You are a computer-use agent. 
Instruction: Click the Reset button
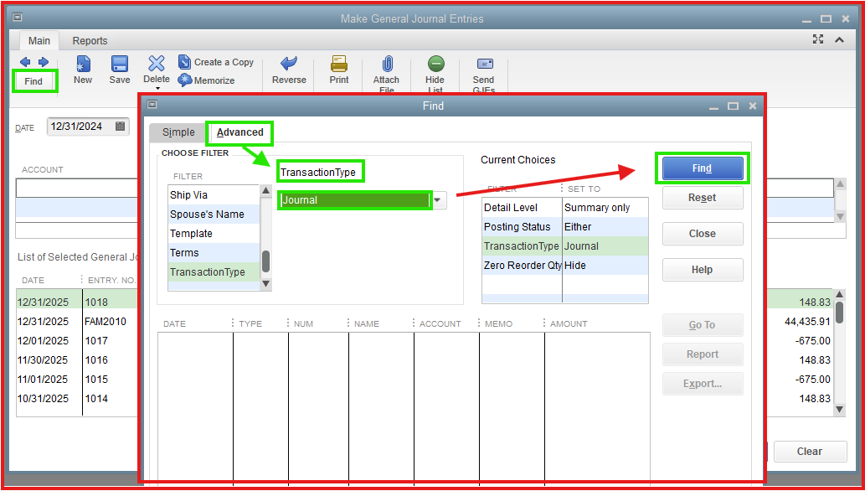click(703, 198)
